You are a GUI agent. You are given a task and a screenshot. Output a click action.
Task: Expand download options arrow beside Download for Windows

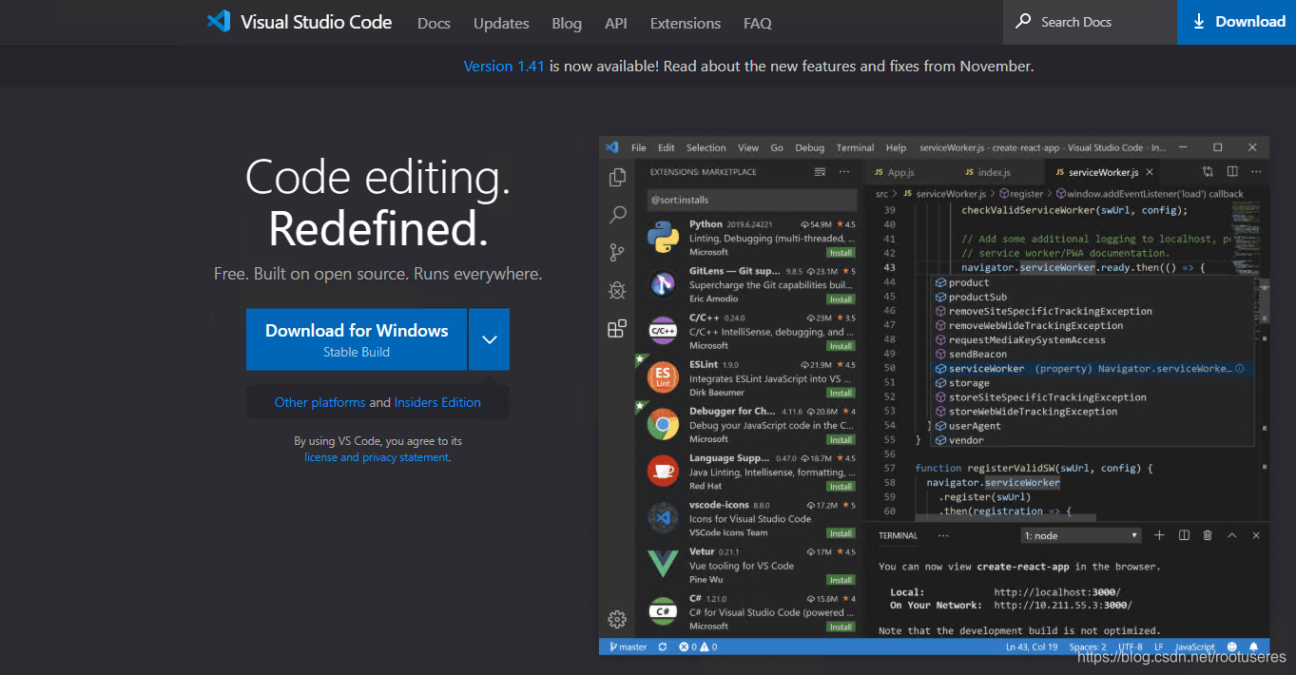tap(489, 339)
